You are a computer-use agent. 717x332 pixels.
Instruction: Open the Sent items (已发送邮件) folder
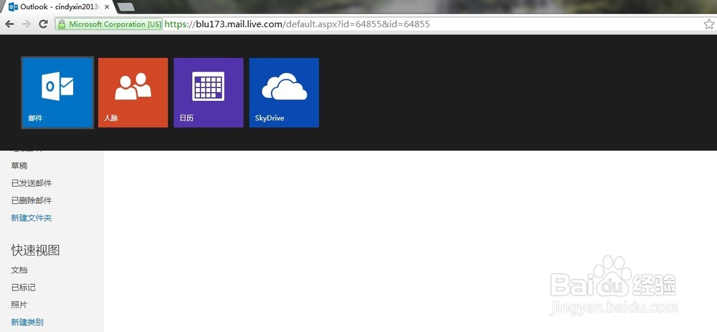coord(32,183)
